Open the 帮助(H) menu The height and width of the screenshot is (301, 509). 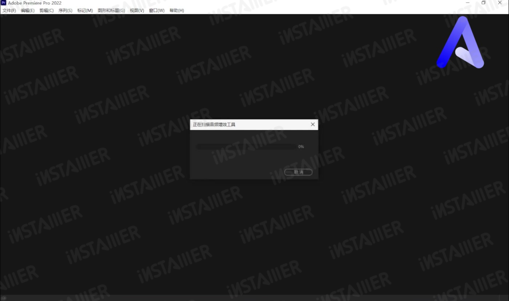177,10
